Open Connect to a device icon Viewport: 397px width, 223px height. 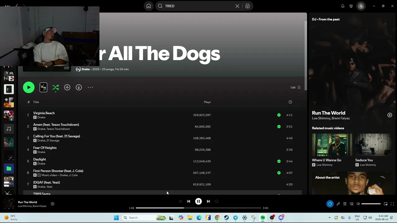351,204
